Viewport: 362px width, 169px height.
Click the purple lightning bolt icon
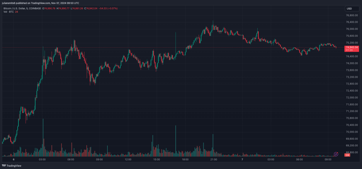pyautogui.click(x=336, y=154)
